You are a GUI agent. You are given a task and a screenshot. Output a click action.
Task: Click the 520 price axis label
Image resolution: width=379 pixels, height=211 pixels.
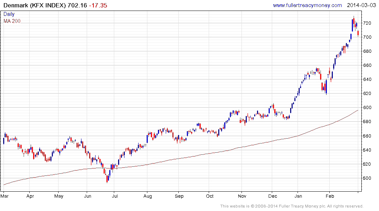pyautogui.click(x=367, y=164)
